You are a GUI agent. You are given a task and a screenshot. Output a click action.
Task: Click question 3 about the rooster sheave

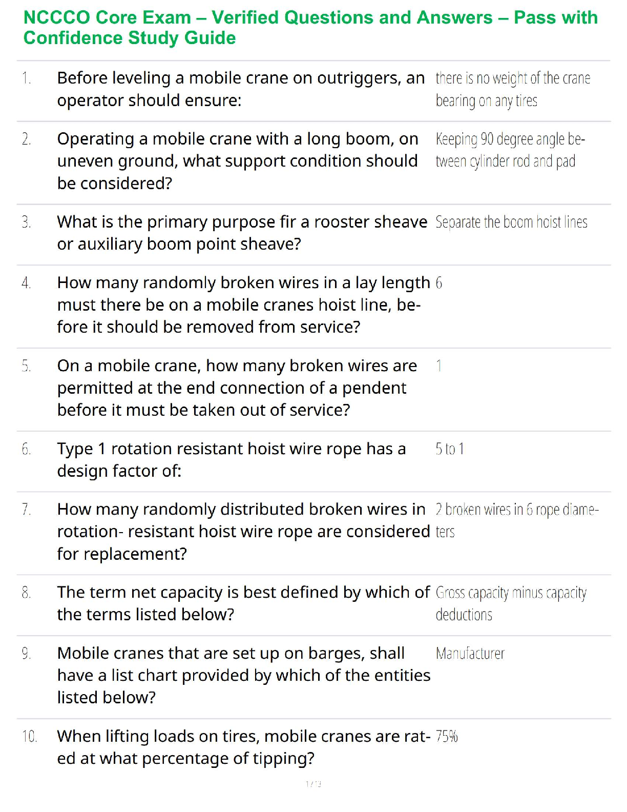242,233
